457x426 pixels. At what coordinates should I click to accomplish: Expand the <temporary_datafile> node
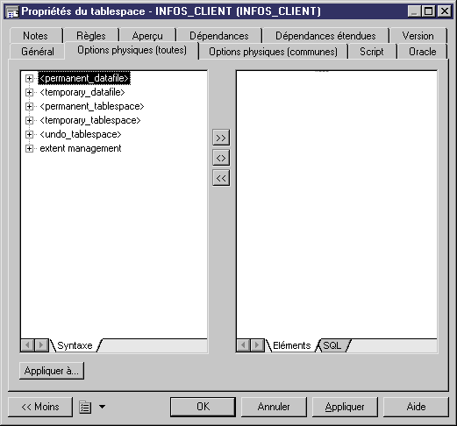(29, 92)
